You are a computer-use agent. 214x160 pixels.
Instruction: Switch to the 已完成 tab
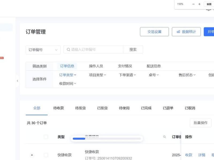[146, 108]
